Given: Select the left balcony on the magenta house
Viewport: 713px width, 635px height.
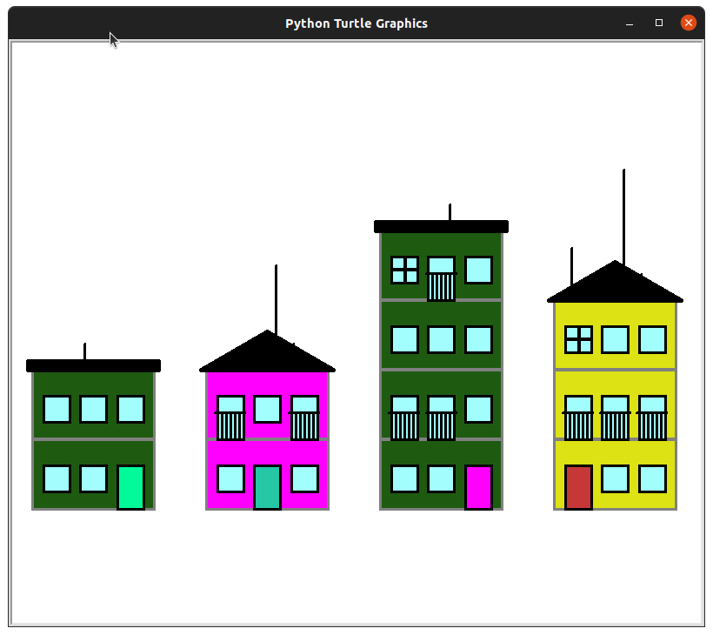Looking at the screenshot, I should click(230, 424).
